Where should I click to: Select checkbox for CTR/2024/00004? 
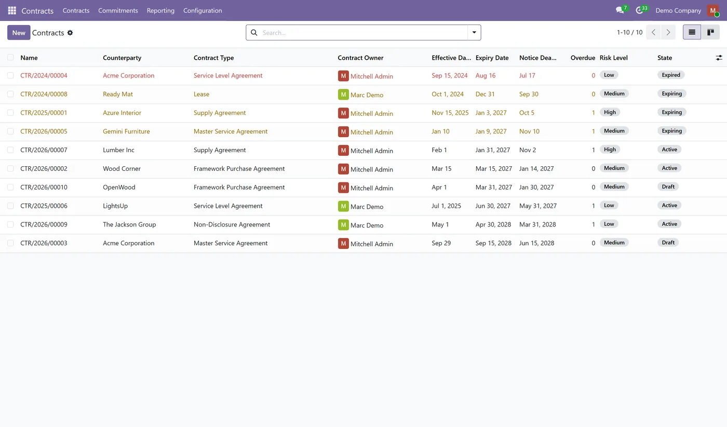point(10,76)
